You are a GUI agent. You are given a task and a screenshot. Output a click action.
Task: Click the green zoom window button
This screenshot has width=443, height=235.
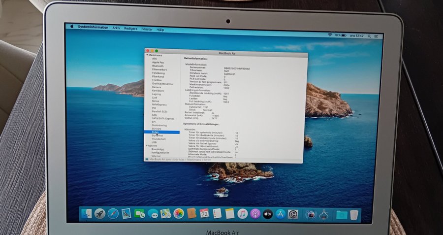[157, 51]
